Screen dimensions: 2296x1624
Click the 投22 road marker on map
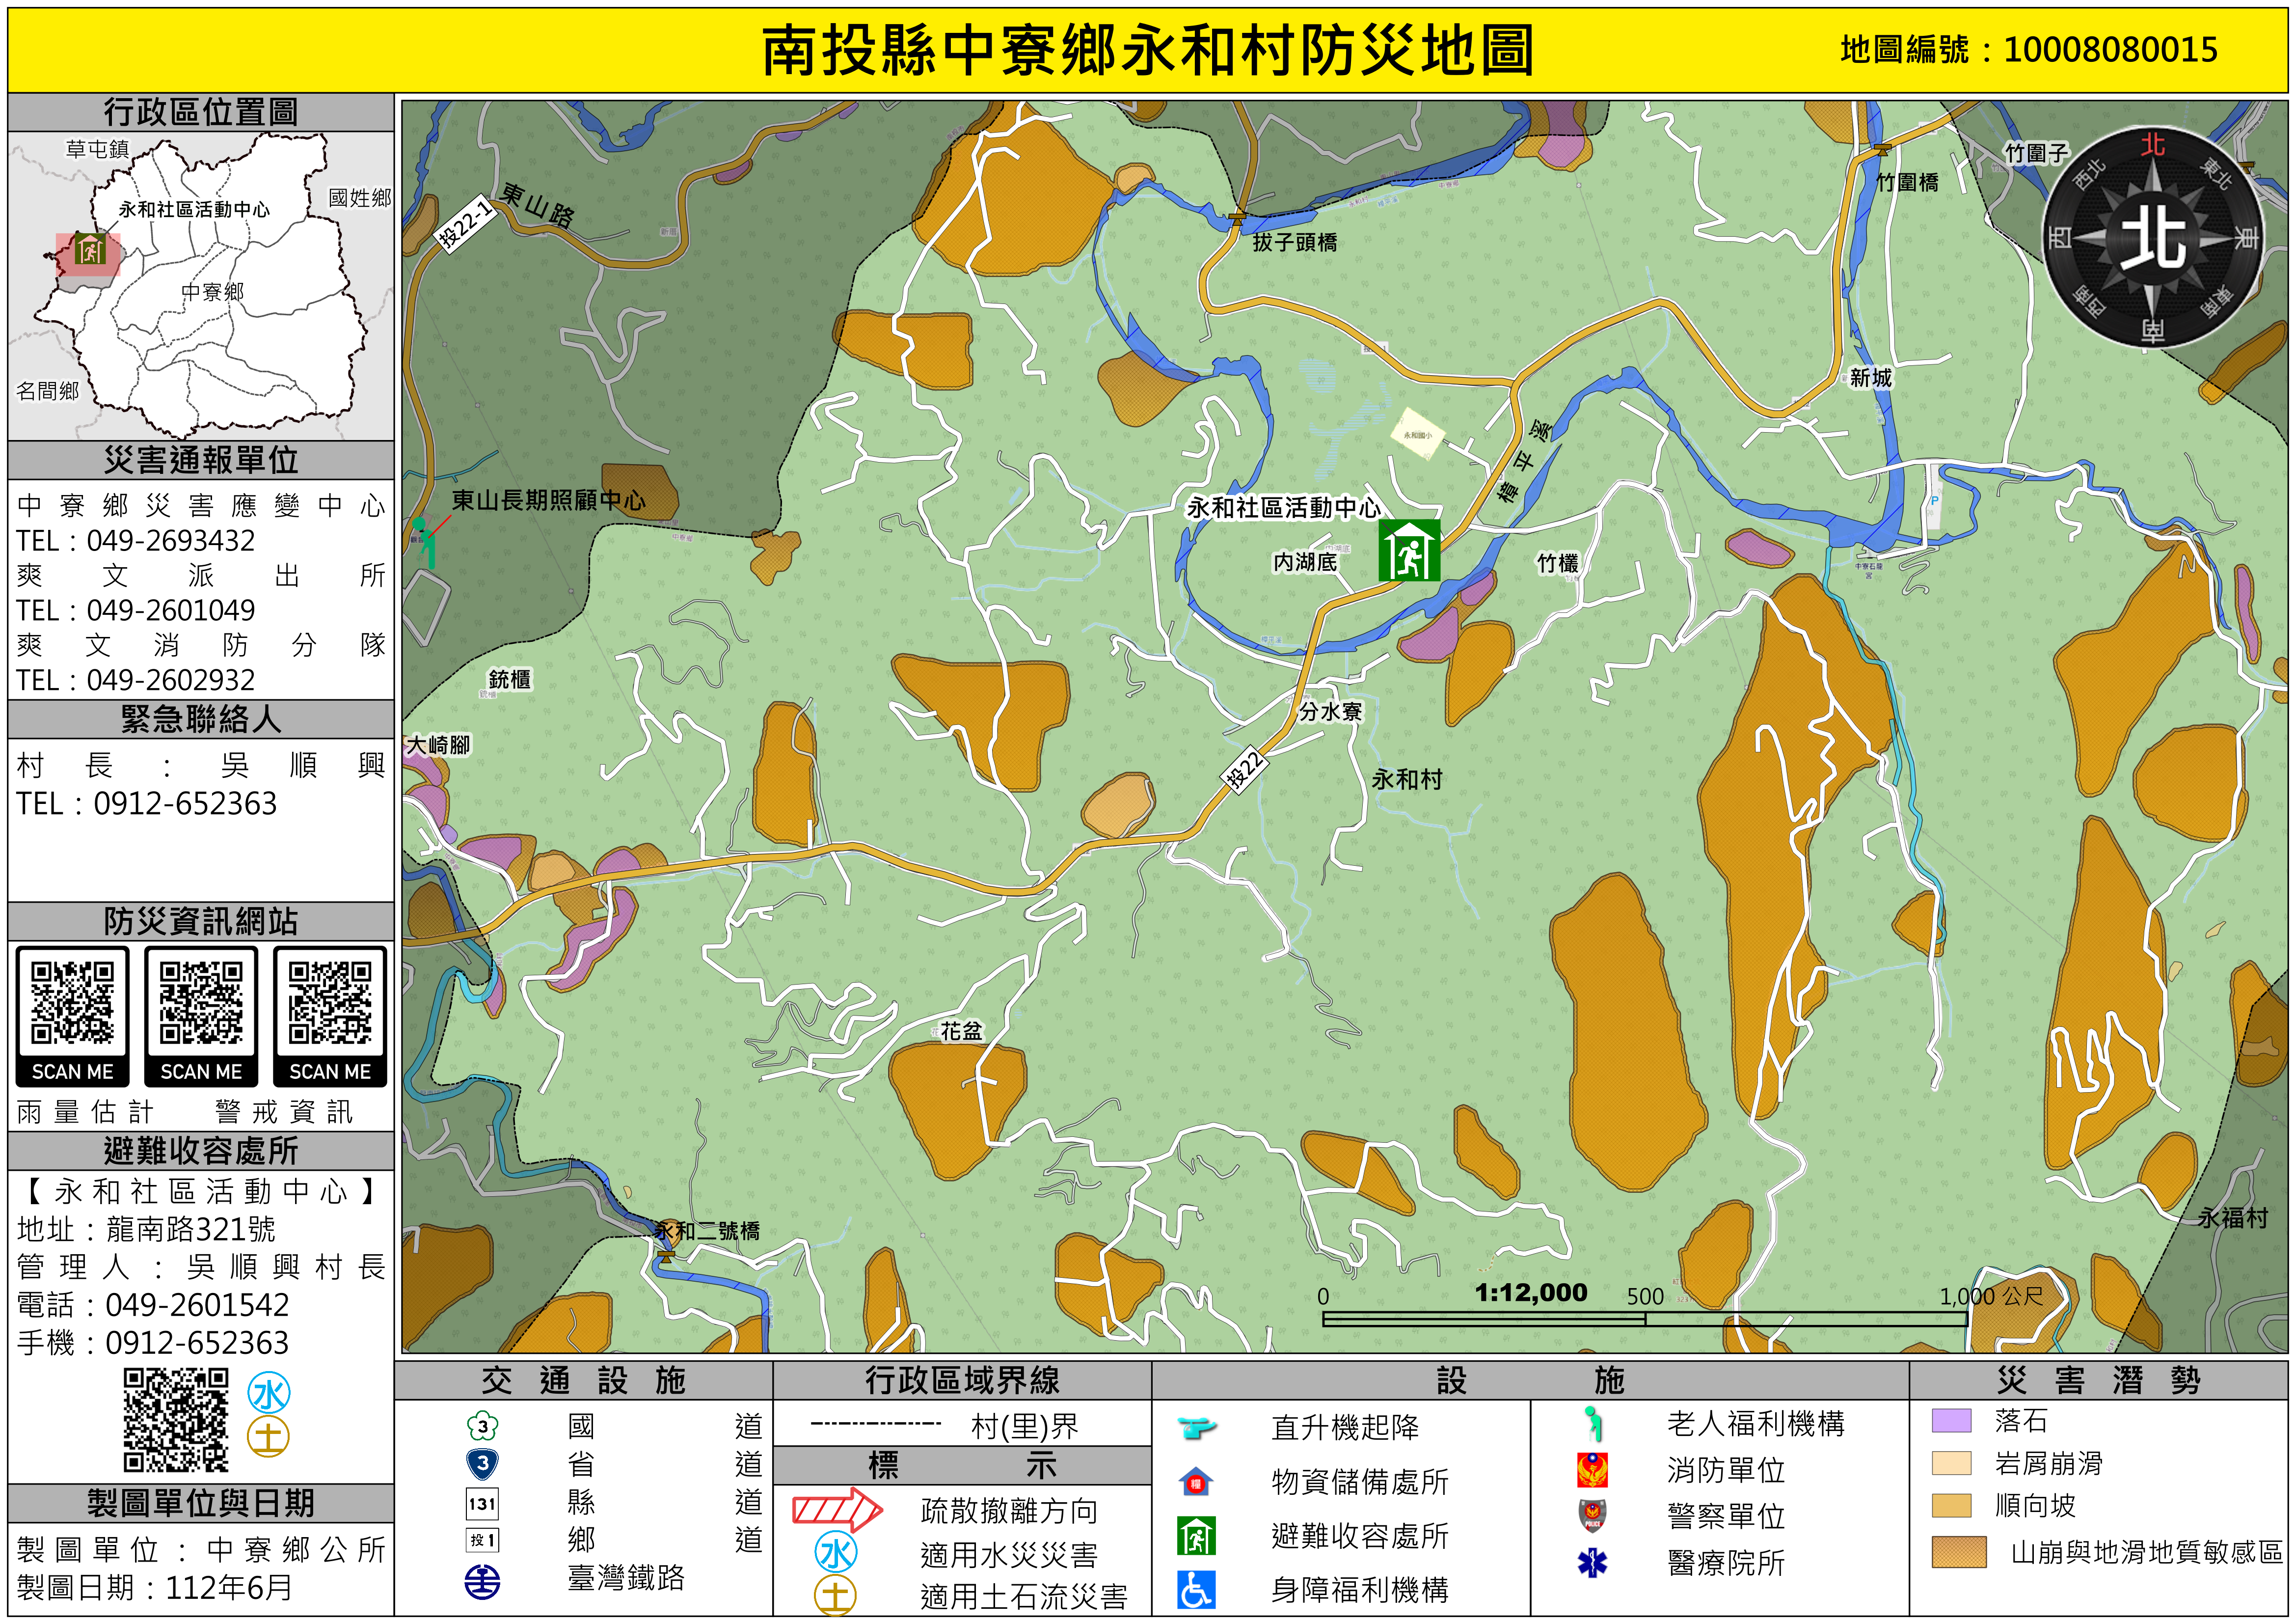1244,771
